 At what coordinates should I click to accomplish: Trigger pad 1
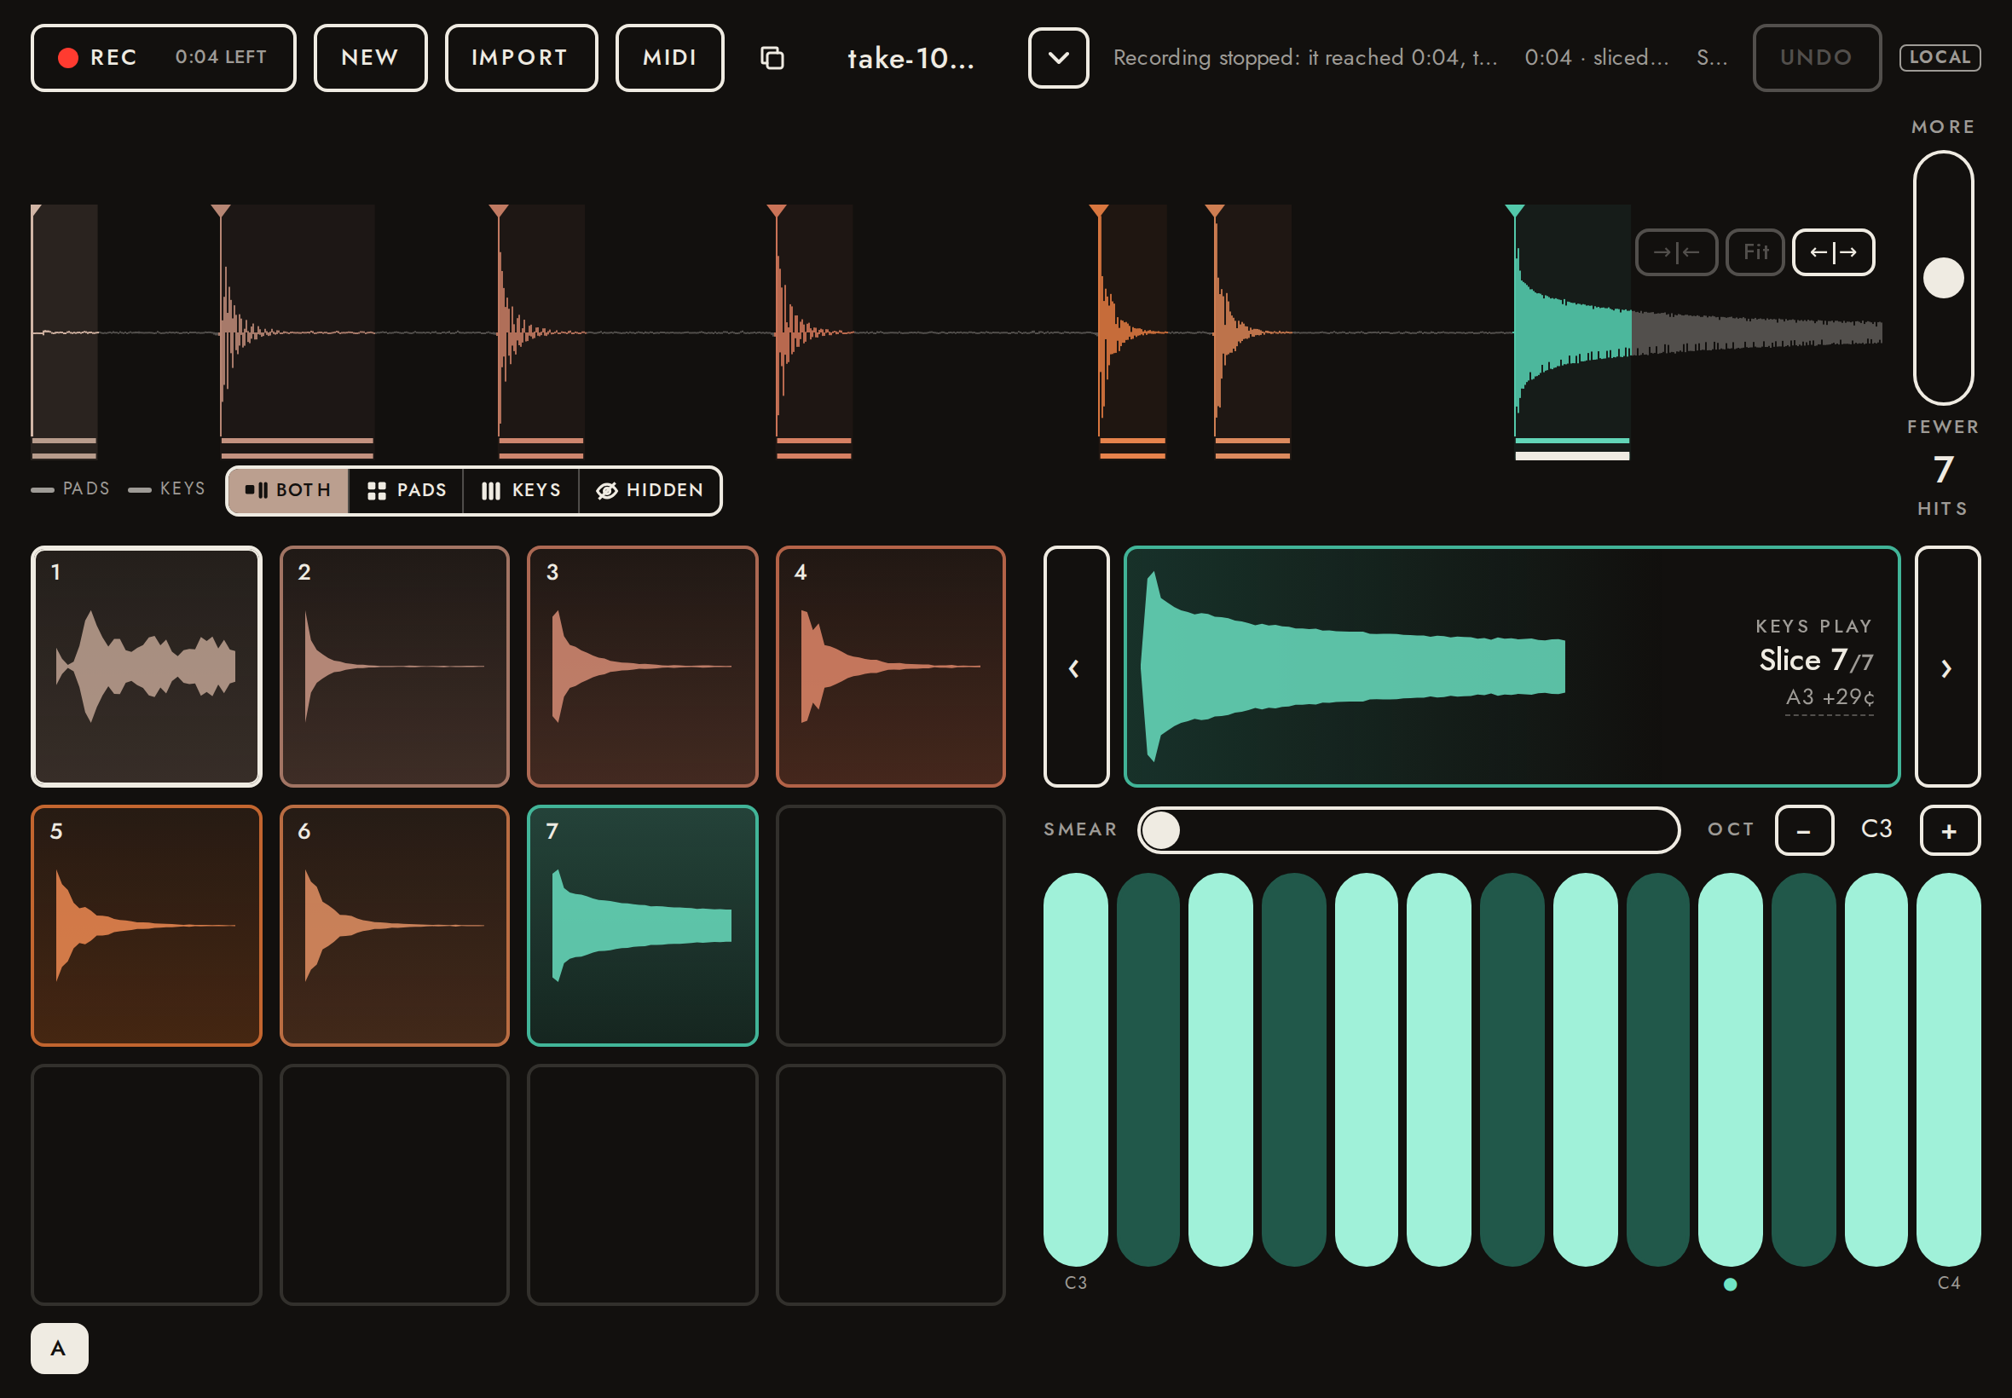[147, 667]
